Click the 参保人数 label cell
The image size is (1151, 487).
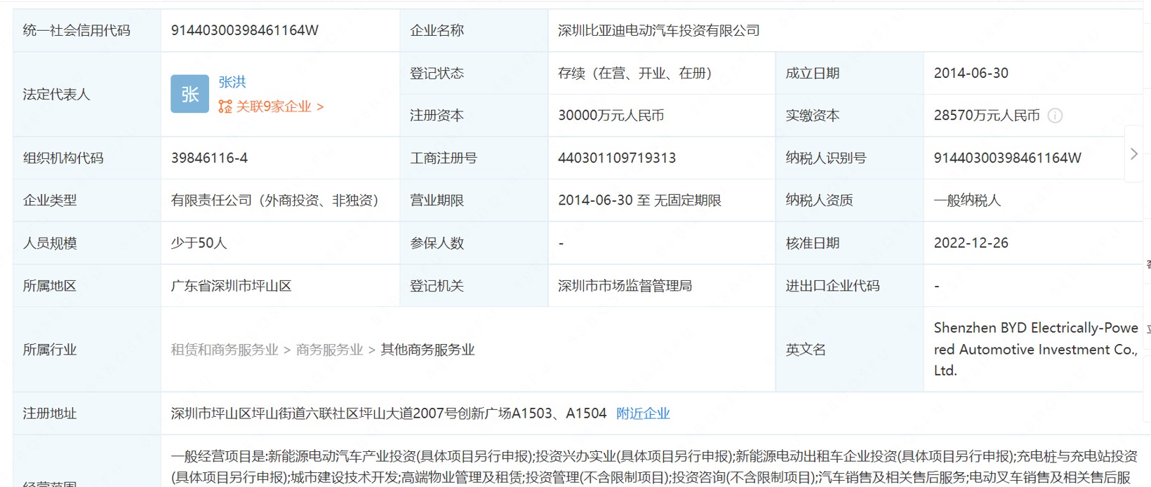(x=474, y=243)
